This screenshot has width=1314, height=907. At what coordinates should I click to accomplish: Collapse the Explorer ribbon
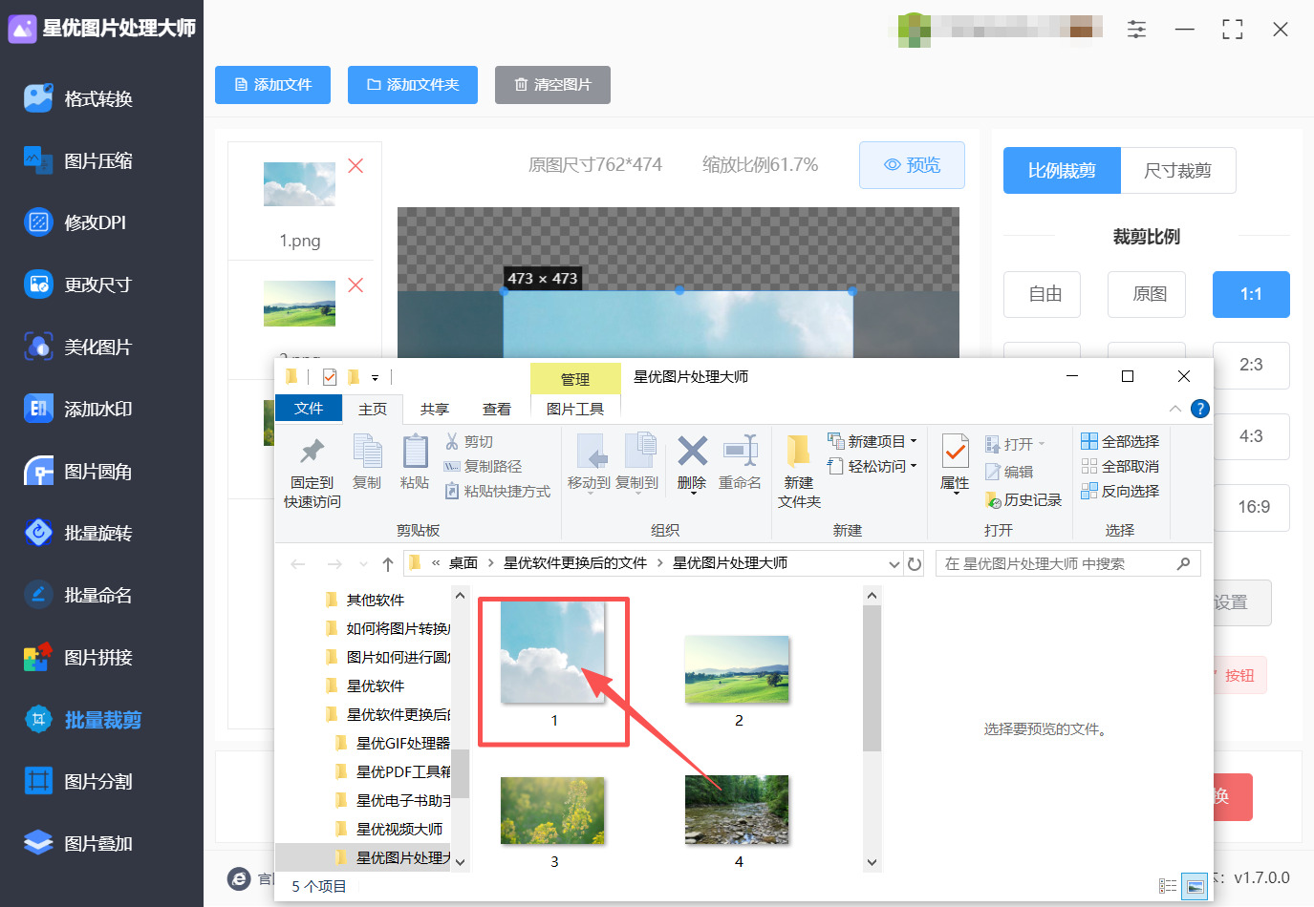1175,409
